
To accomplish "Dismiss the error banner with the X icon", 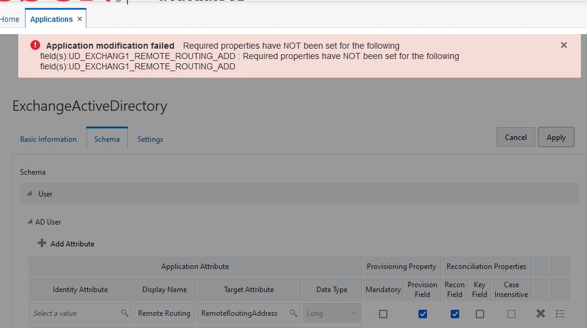I will point(563,45).
